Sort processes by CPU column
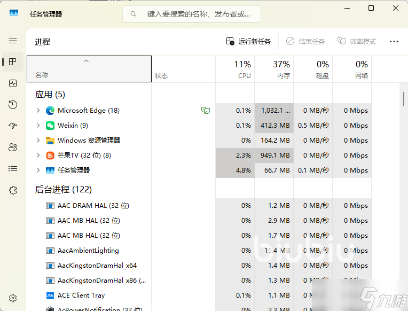 tap(235, 69)
